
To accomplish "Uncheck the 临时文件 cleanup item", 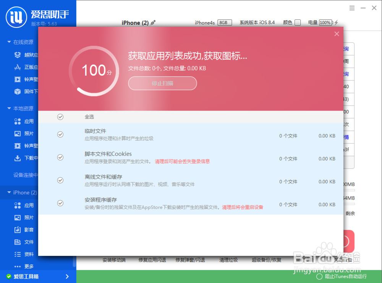I will (60, 134).
